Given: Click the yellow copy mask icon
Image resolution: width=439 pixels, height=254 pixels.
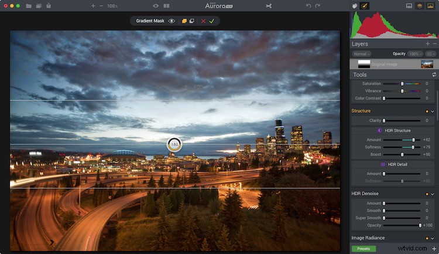Looking at the screenshot, I should [x=184, y=21].
